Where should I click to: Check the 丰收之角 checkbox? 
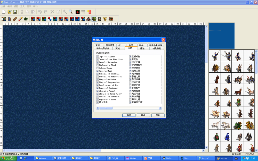click(130, 85)
